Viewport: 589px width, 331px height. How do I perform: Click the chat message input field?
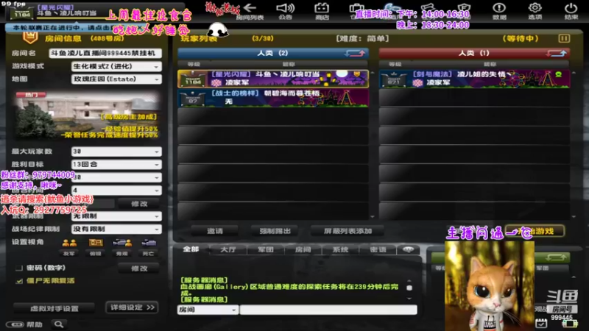(328, 310)
